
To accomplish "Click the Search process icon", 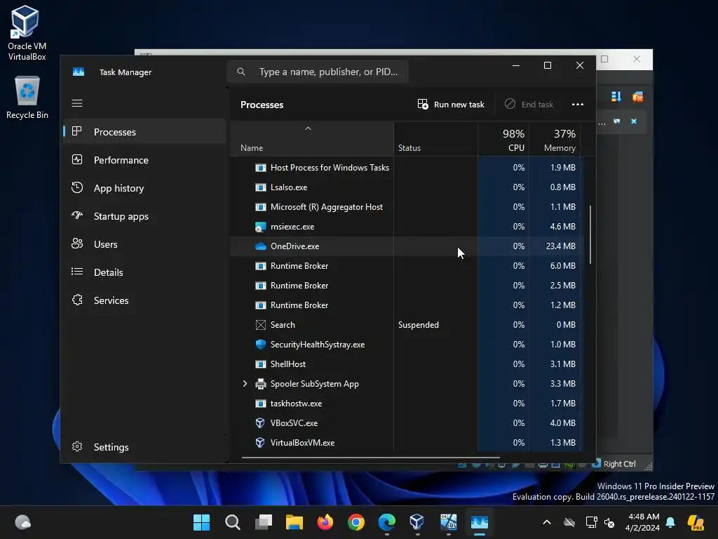I will pos(261,325).
